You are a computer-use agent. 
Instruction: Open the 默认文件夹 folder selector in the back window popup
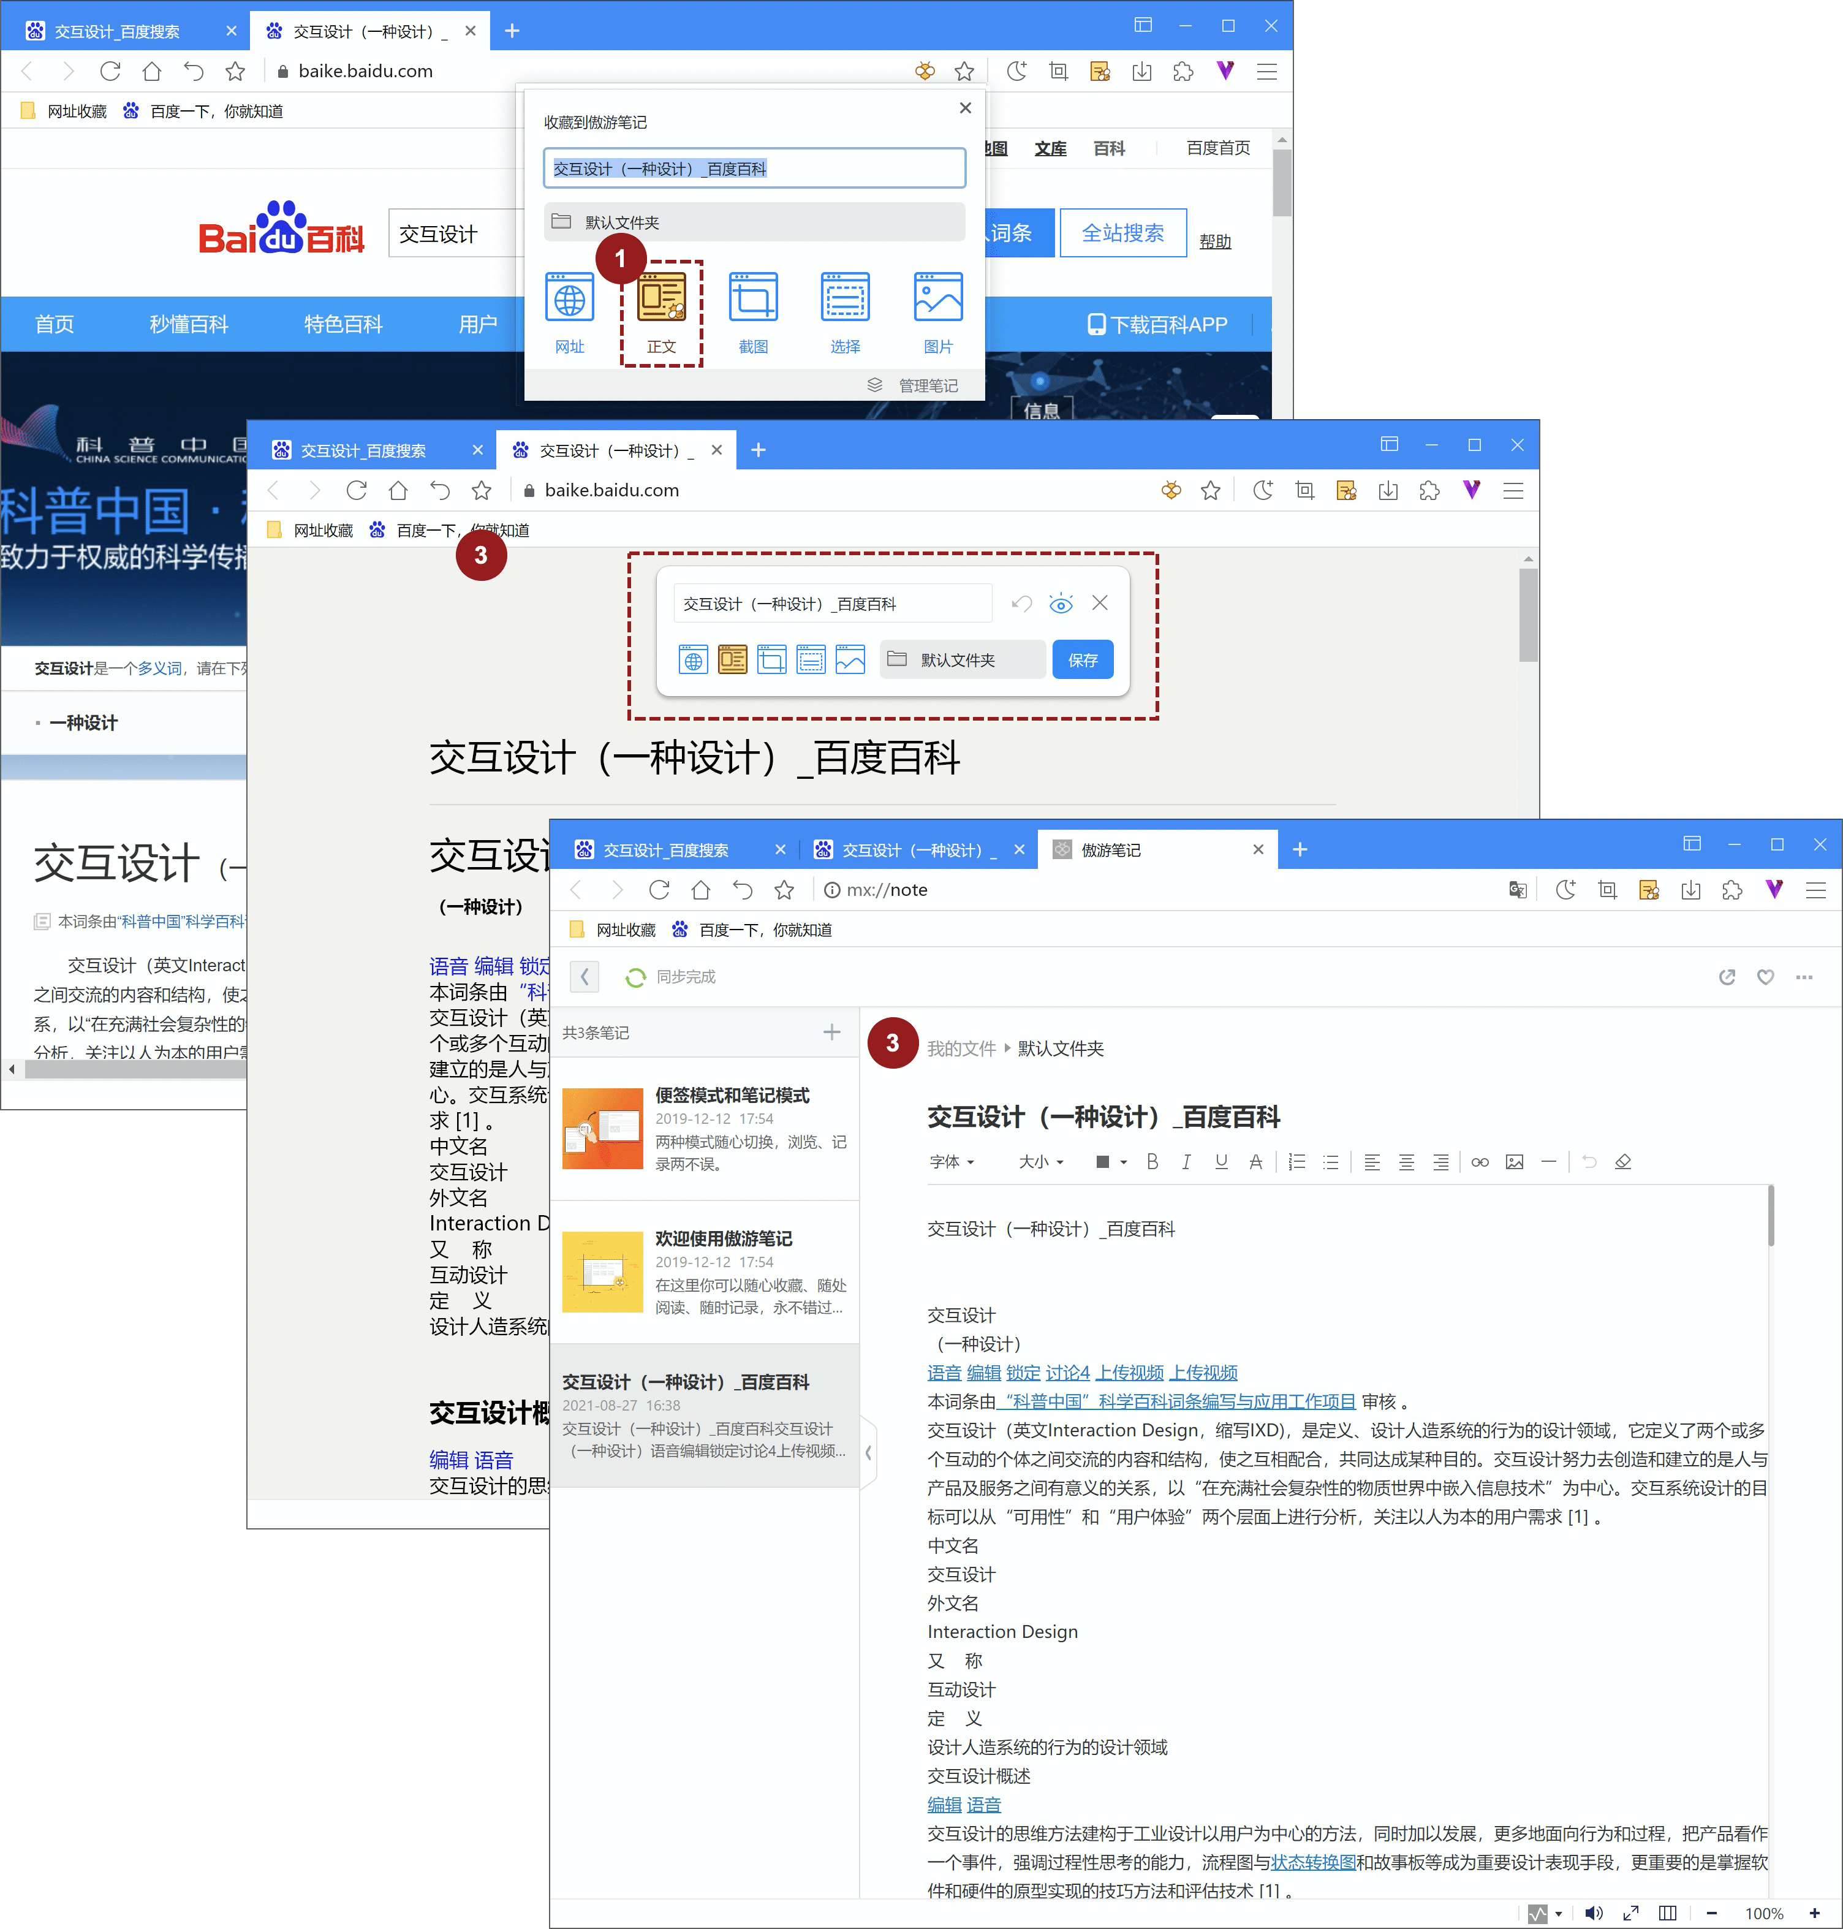(754, 222)
